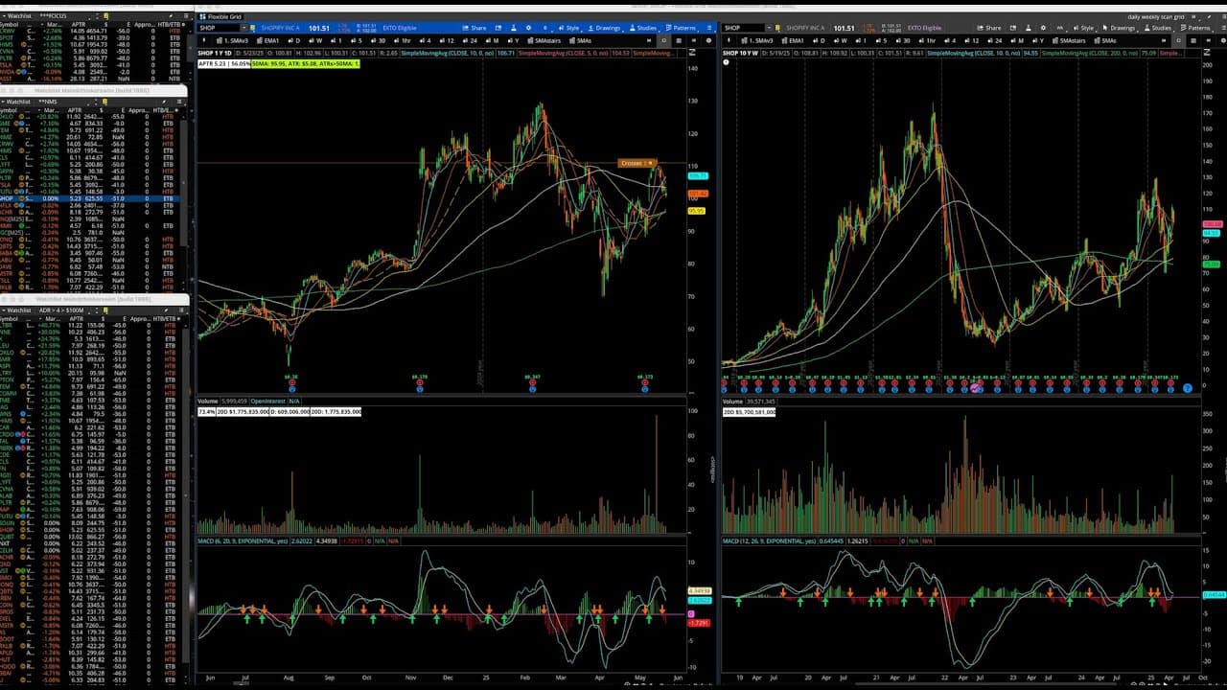
Task: Select EMA1 study set in right chart
Action: coord(792,40)
